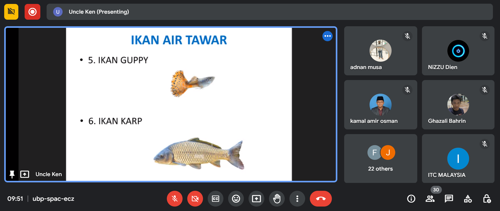500x211 pixels.
Task: Select the NiZZU Dien participant tile
Action: pyautogui.click(x=458, y=51)
